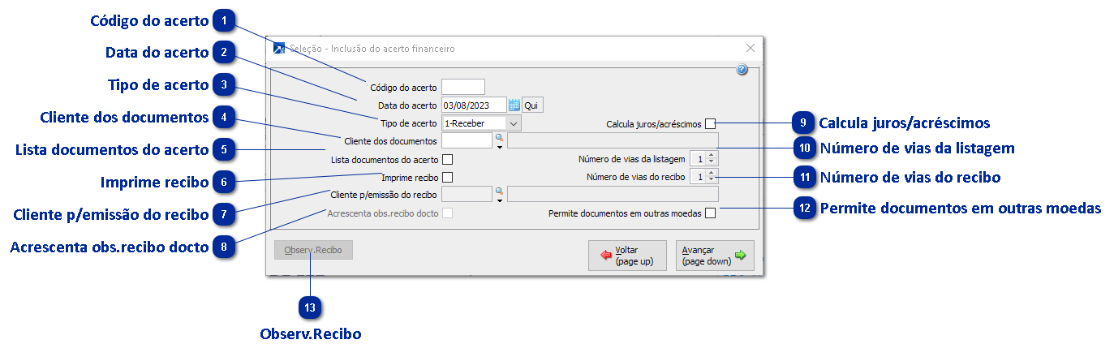This screenshot has width=1114, height=357.
Task: Toggle the Imprime recibo checkbox
Action: point(447,177)
